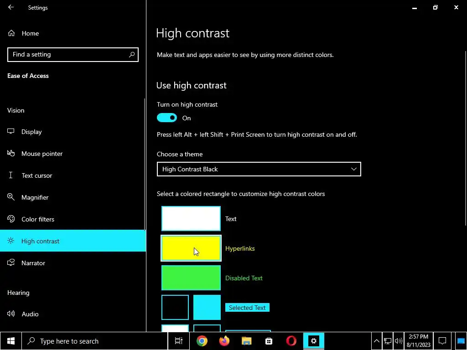Click the Text cursor I-beam icon
Screen dimensions: 467x350
11,175
